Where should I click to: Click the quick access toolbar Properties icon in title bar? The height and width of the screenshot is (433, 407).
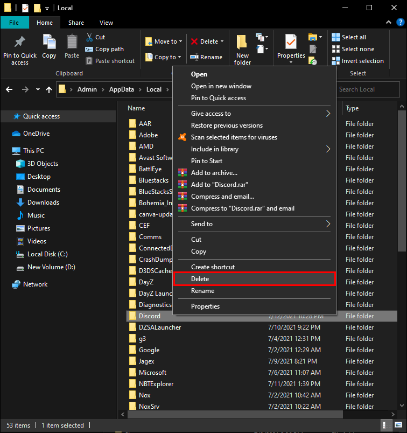(25, 8)
